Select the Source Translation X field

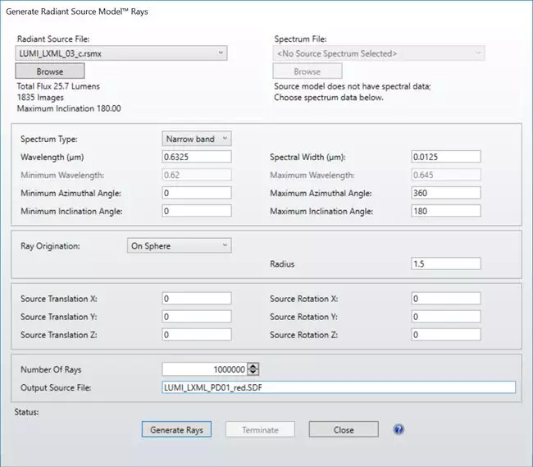tap(197, 299)
